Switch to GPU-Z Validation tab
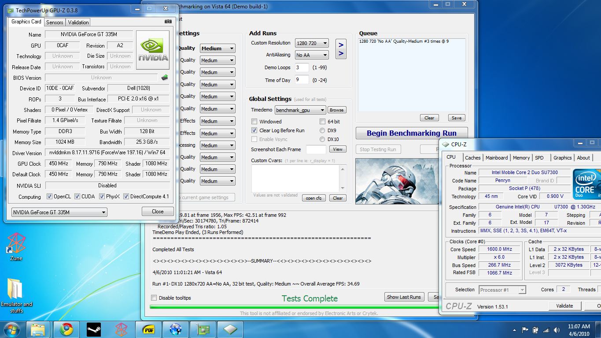This screenshot has height=338, width=601. 78,22
